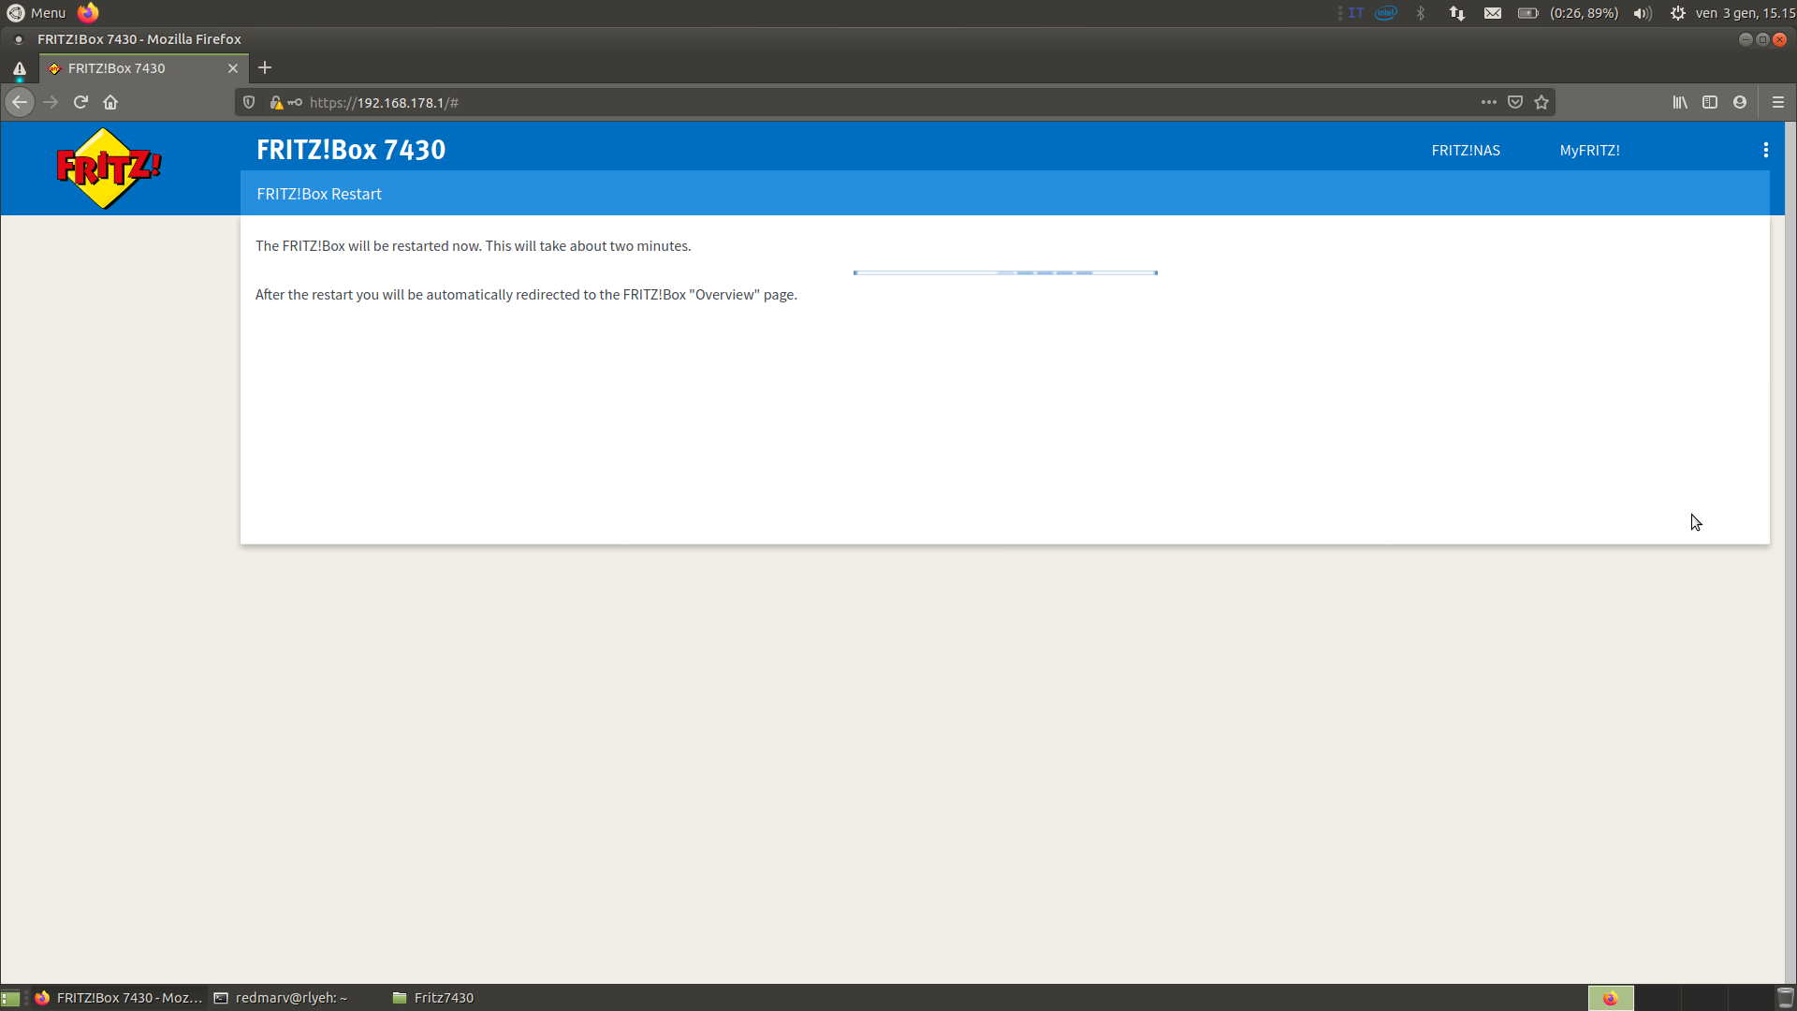Open the Firefox account menu
The image size is (1797, 1011).
point(1740,102)
